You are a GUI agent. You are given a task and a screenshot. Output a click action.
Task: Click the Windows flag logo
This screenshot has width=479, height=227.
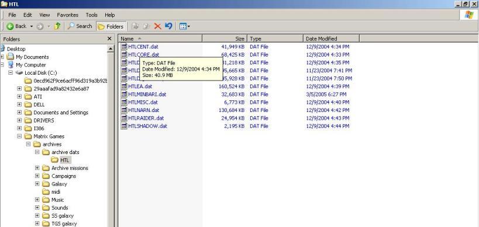(x=468, y=15)
